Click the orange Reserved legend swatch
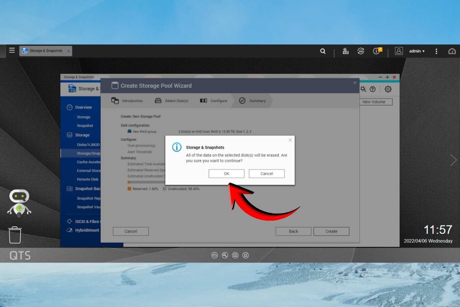This screenshot has width=460, height=307. 130,189
